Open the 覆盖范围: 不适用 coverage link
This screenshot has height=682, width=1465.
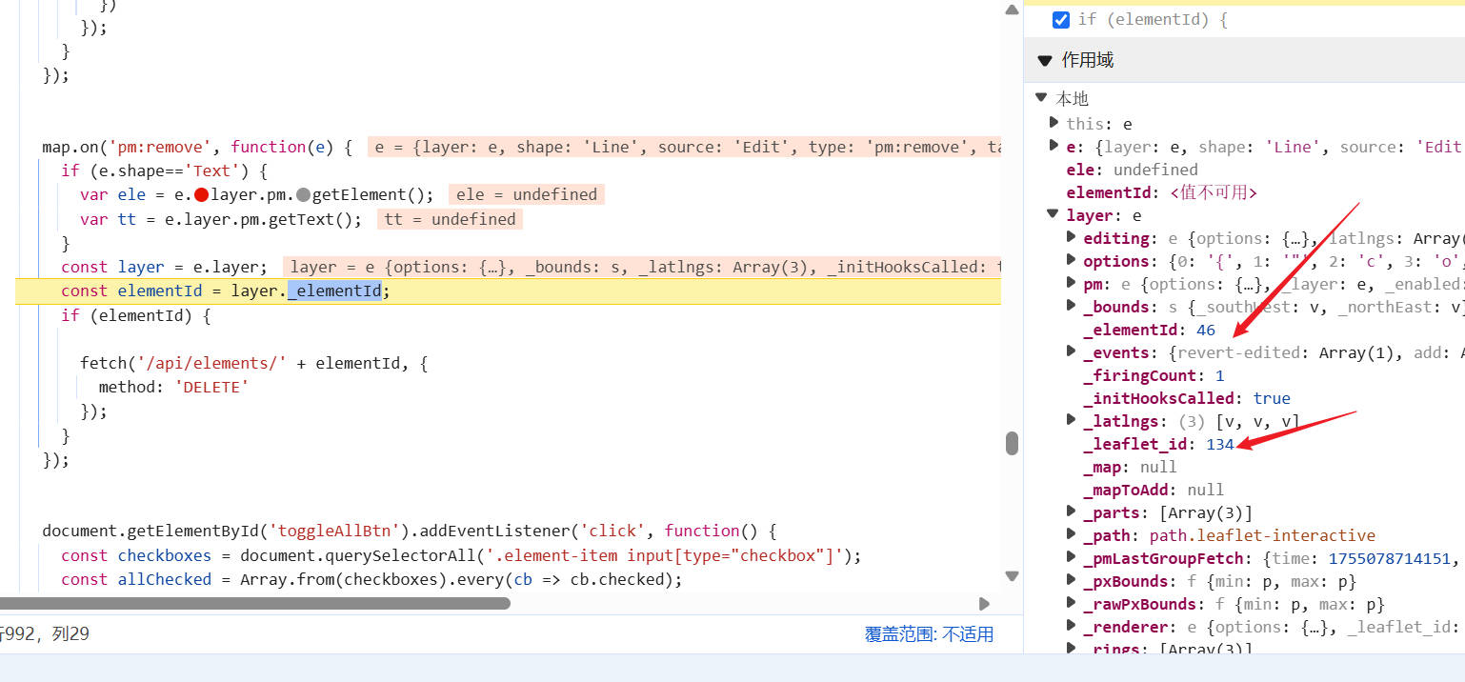(x=929, y=634)
